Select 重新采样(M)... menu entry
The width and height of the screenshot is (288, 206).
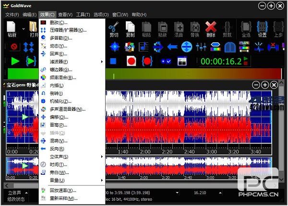(x=72, y=198)
